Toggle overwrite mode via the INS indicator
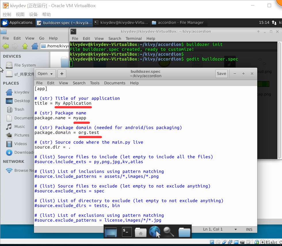282x246 pixels. tap(249, 229)
